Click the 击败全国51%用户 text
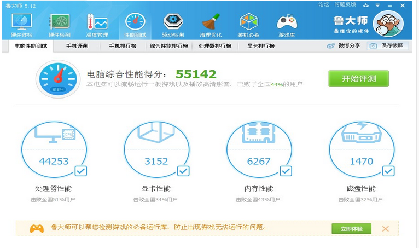The width and height of the screenshot is (419, 248). click(53, 200)
